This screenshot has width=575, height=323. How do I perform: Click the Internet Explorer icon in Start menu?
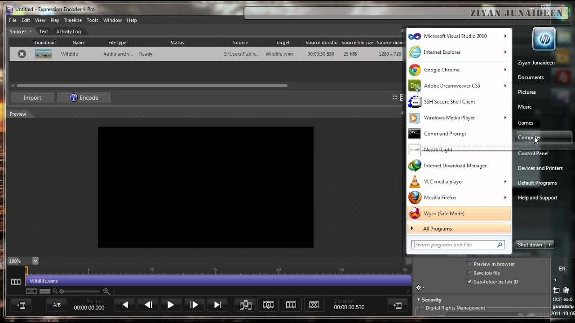[x=415, y=52]
